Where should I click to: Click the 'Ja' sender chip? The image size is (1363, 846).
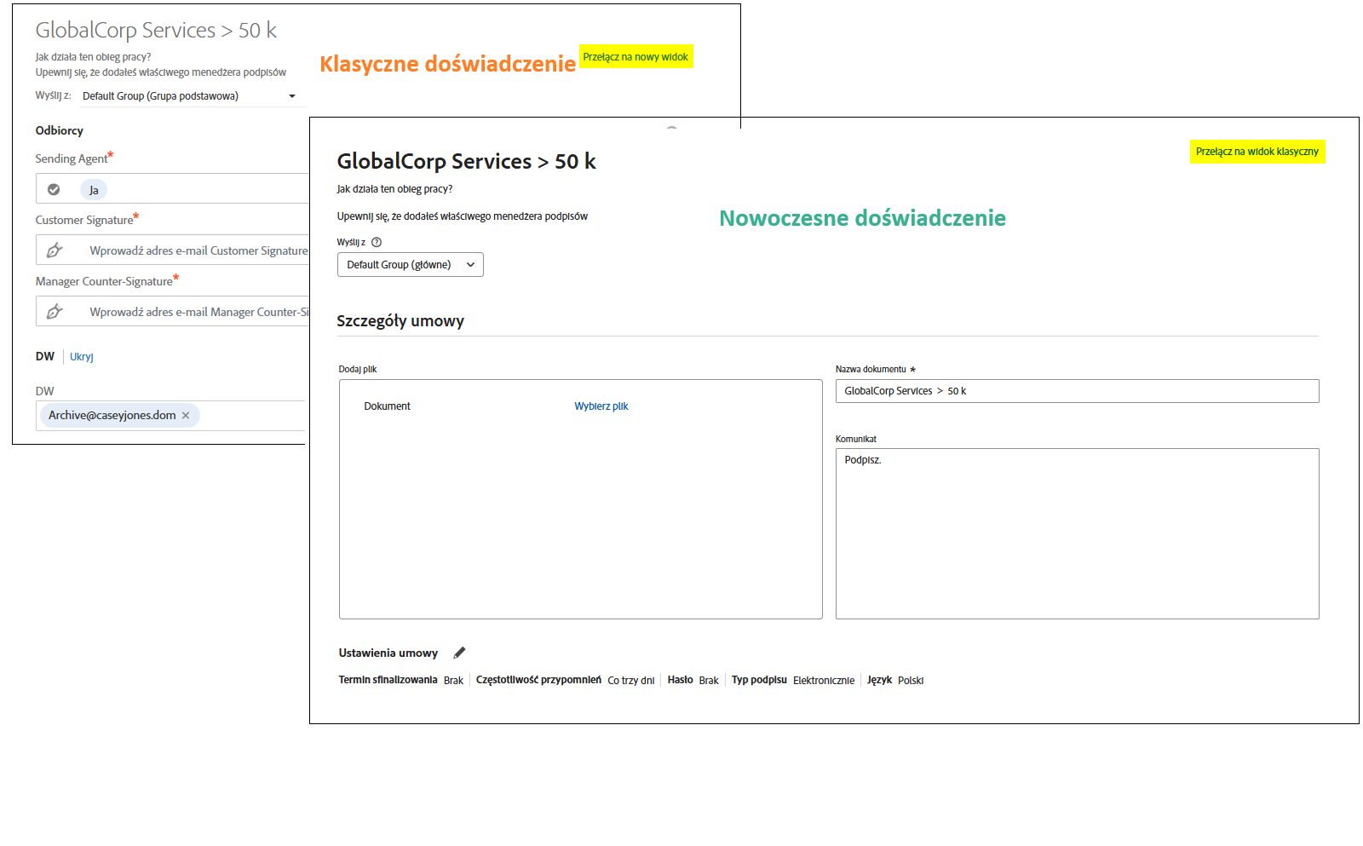[x=94, y=190]
